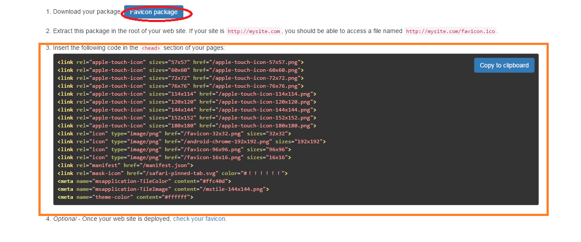Screen dimensions: 581x242
Task: Click the http://mysite.com/favicon.ico code snippet
Action: point(451,31)
